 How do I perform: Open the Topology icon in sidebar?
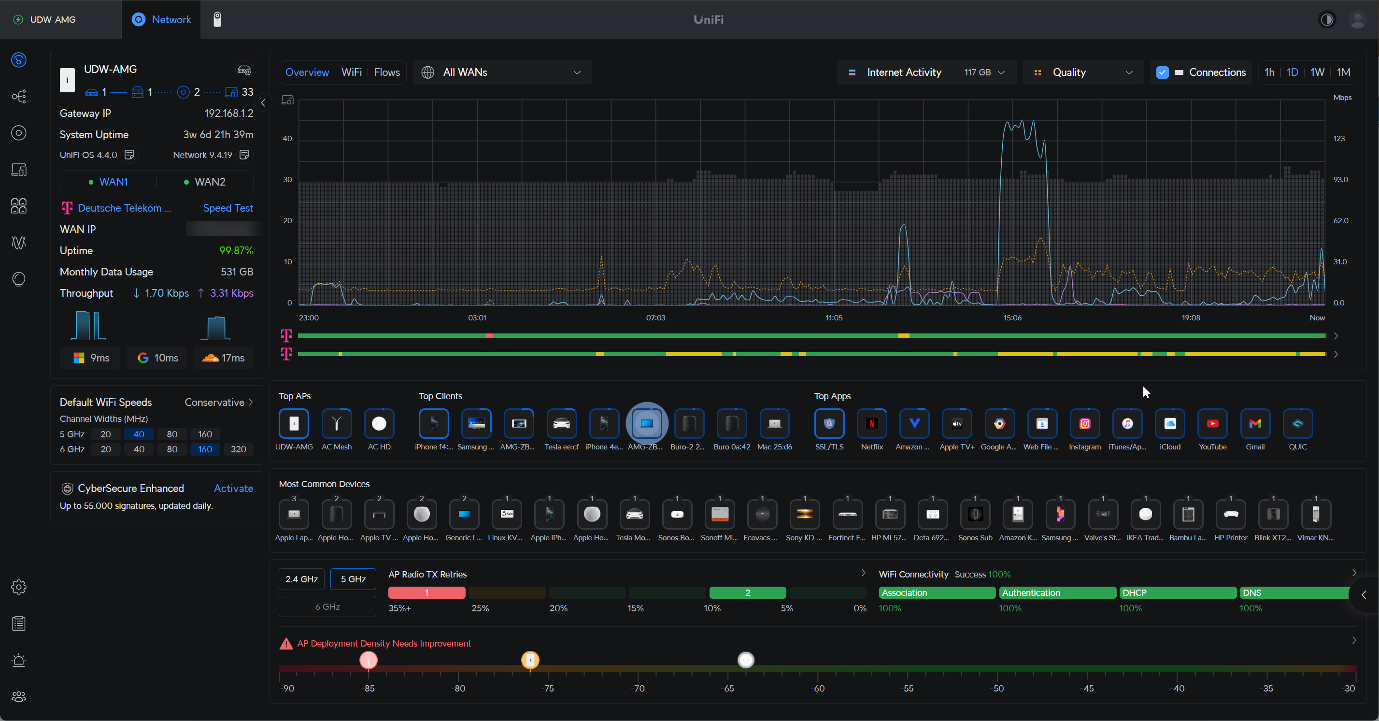pyautogui.click(x=19, y=97)
